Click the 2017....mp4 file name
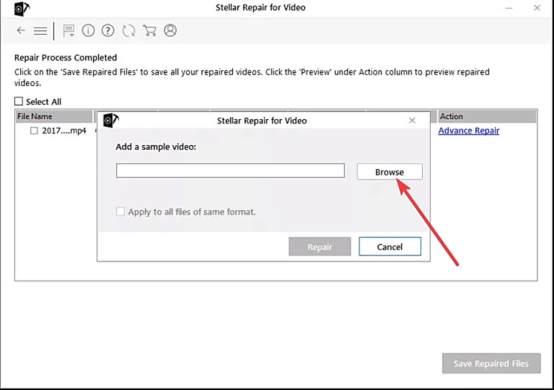This screenshot has width=554, height=390. [64, 131]
